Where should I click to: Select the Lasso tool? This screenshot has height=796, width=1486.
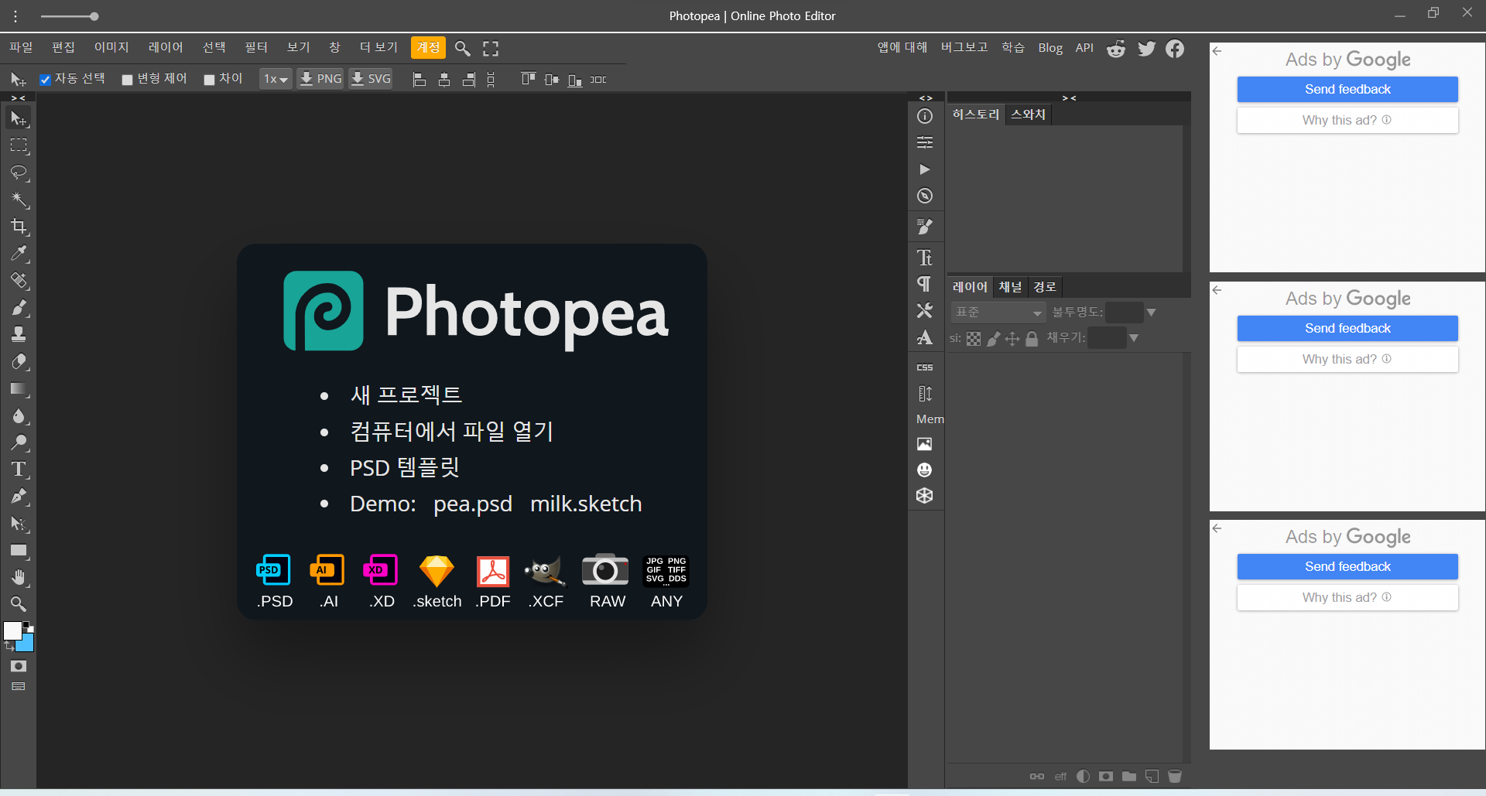(x=19, y=173)
